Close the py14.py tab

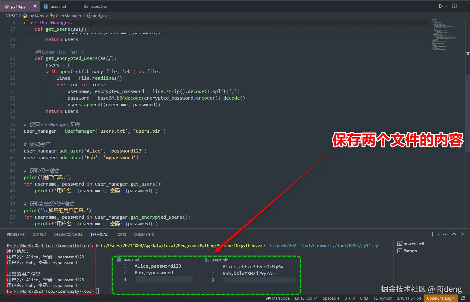tap(35, 6)
